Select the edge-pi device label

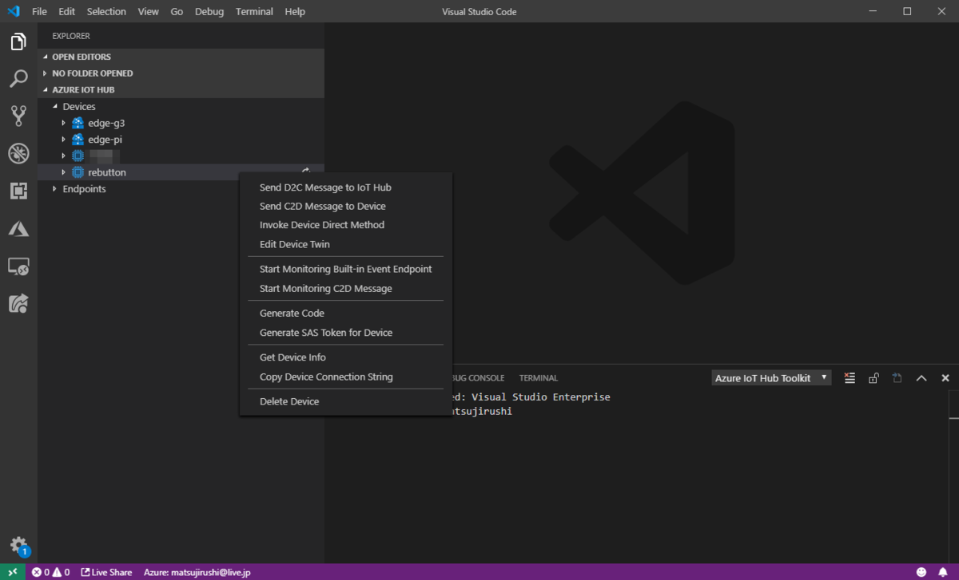[105, 140]
